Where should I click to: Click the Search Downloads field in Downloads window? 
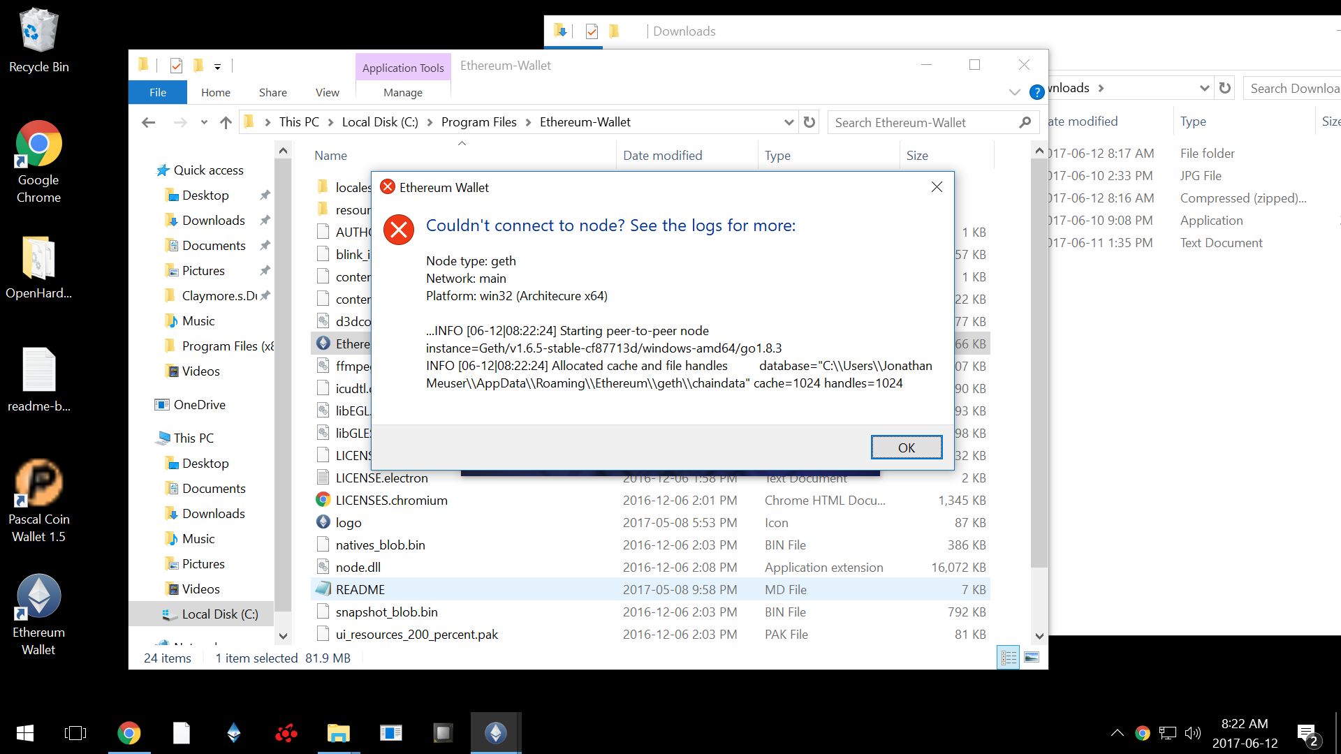pos(1294,89)
